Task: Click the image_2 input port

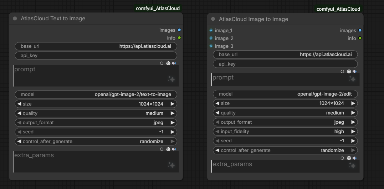Action: 211,38
